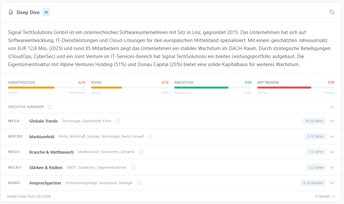
Task: Expand the MICRO Stärken & Risiken row
Action: [332, 167]
